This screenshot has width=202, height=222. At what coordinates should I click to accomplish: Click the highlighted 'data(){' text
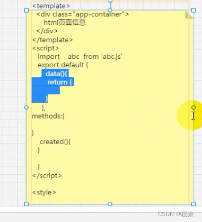point(56,74)
